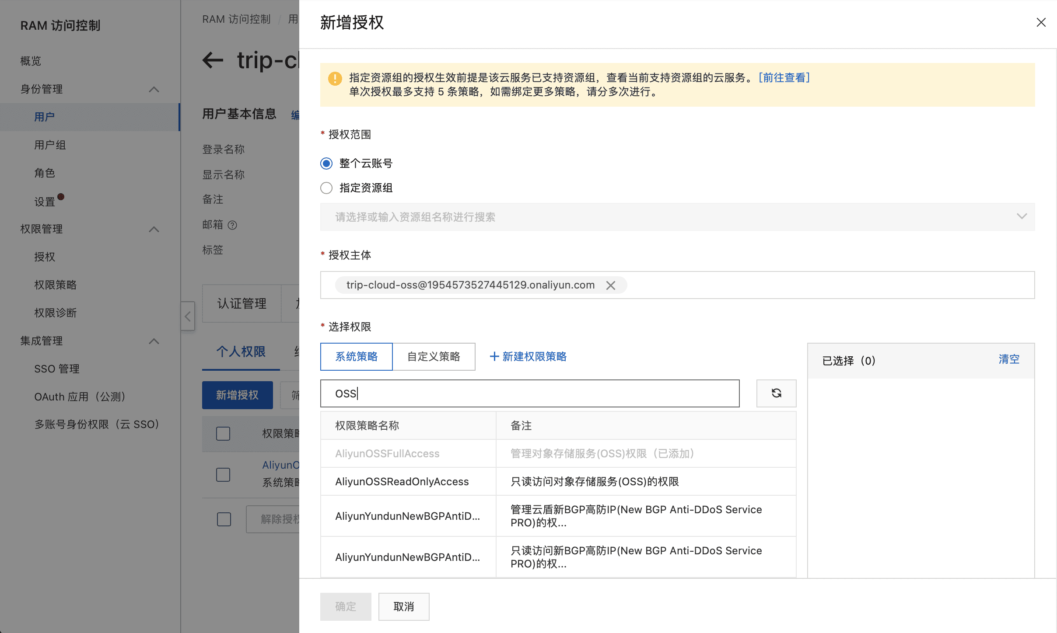The height and width of the screenshot is (633, 1057).
Task: Click the back arrow next to trip-cl
Action: pyautogui.click(x=213, y=60)
